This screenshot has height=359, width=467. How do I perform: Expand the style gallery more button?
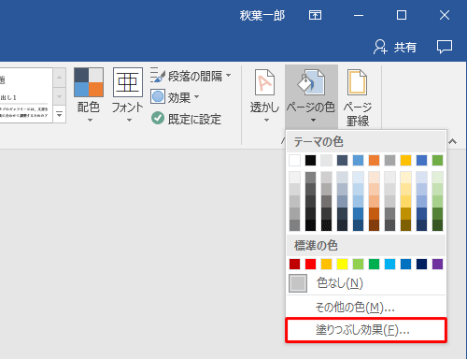(60, 115)
